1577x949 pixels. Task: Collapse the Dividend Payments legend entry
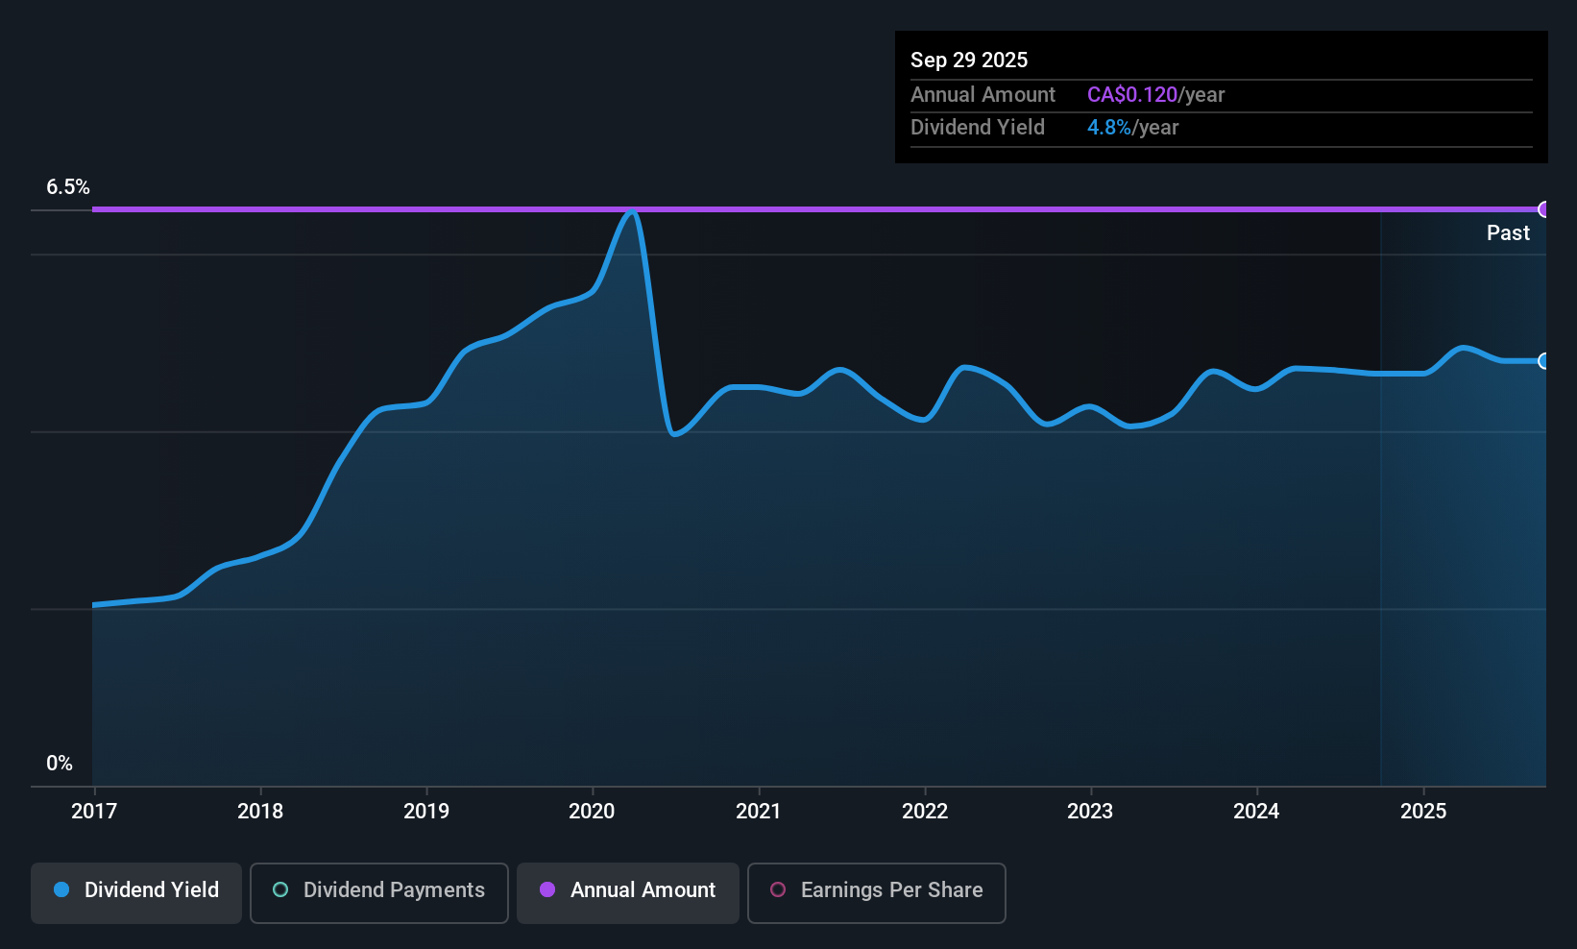(378, 892)
